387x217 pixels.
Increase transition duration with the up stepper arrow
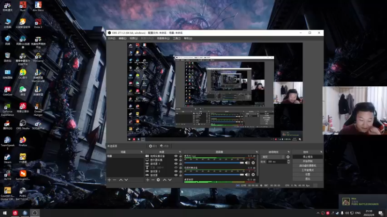coord(288,161)
